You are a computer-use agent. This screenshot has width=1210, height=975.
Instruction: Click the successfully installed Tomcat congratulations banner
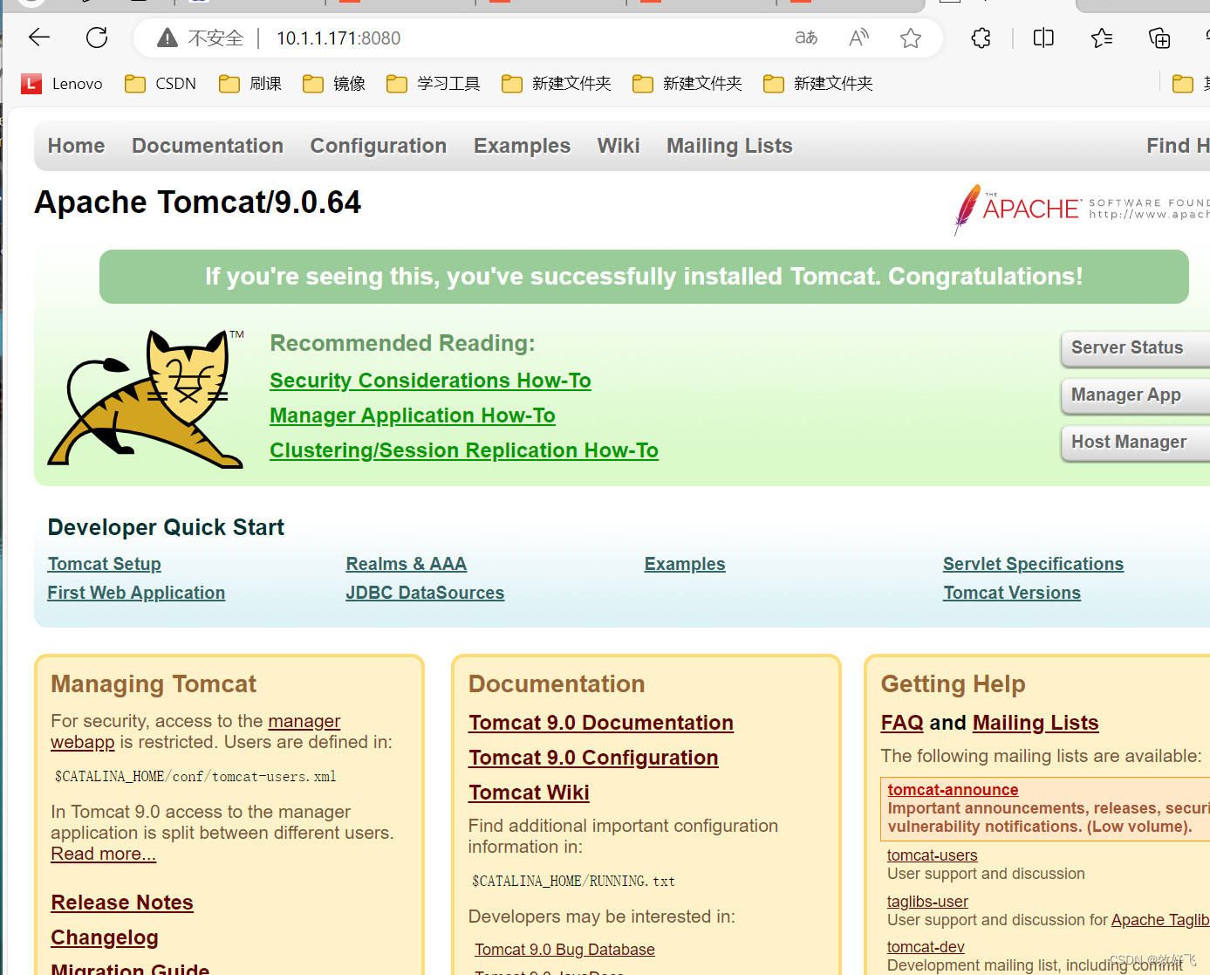click(644, 277)
